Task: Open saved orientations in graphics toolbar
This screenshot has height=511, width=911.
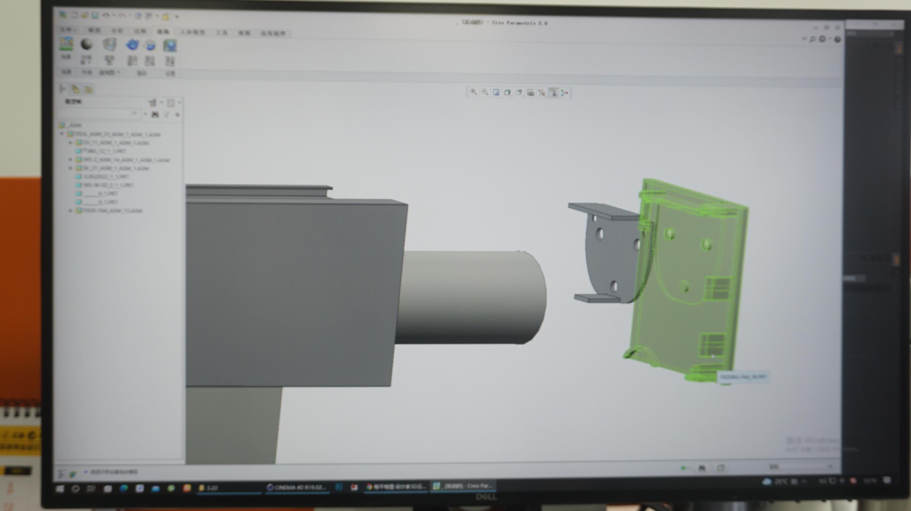Action: click(x=519, y=93)
